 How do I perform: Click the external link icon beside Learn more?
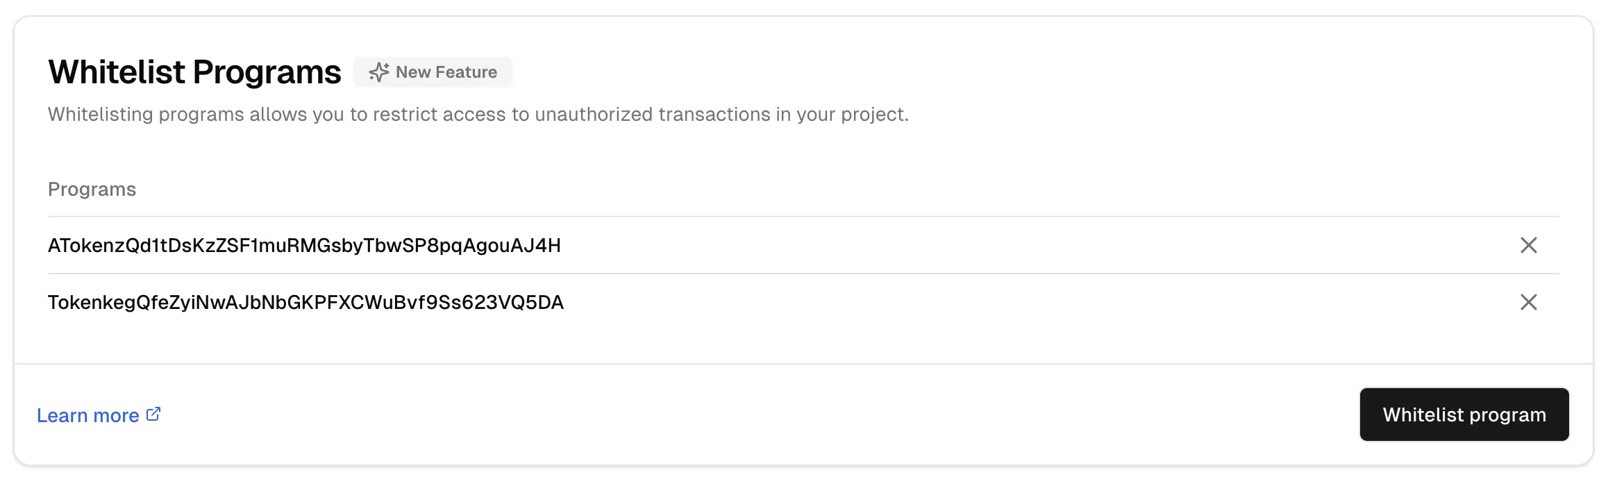pos(153,413)
